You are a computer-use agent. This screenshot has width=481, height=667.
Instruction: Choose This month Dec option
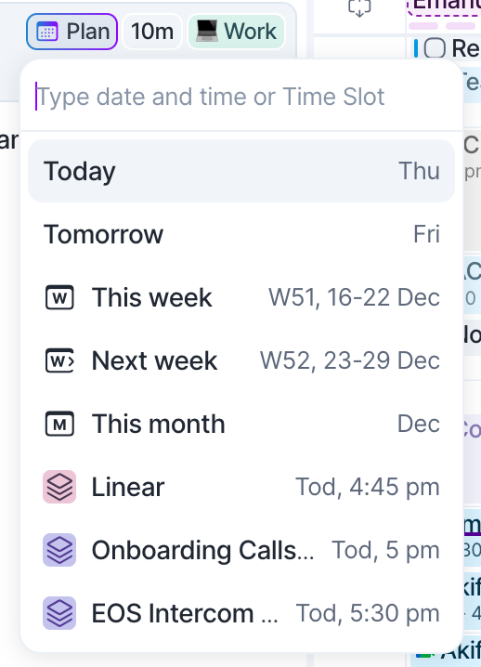click(x=241, y=424)
